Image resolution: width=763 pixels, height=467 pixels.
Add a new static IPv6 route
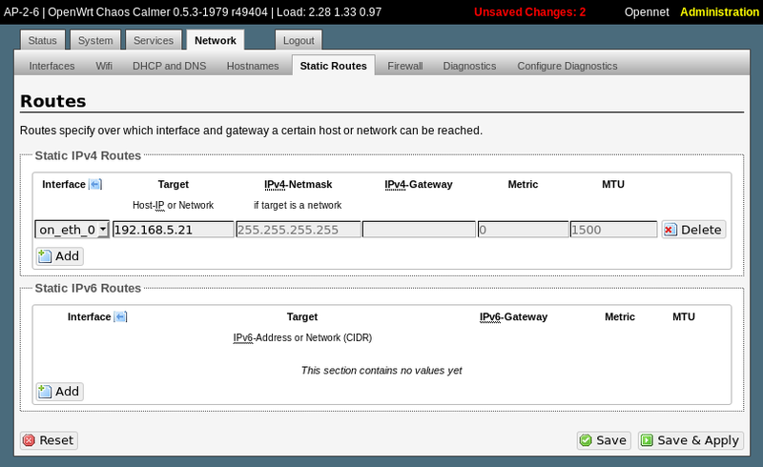pyautogui.click(x=59, y=391)
